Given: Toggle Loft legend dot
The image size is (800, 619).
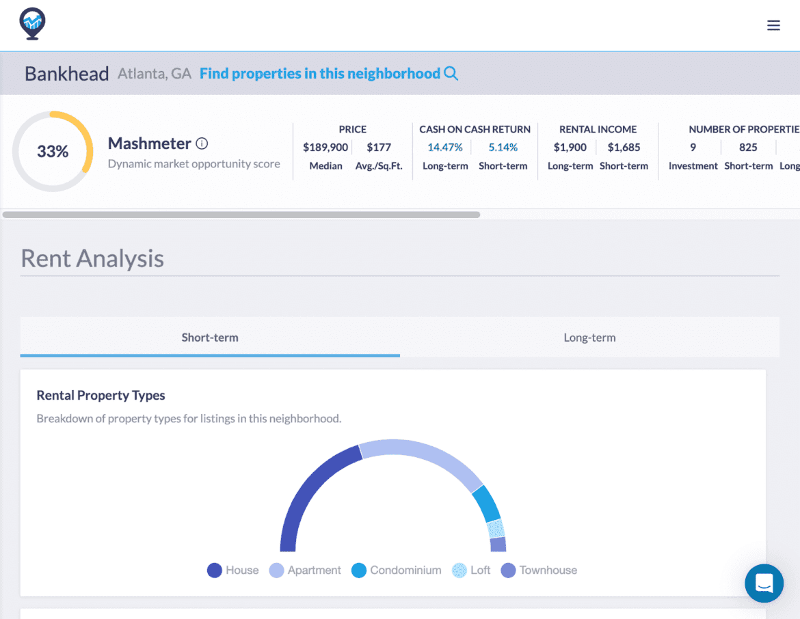Looking at the screenshot, I should coord(459,570).
